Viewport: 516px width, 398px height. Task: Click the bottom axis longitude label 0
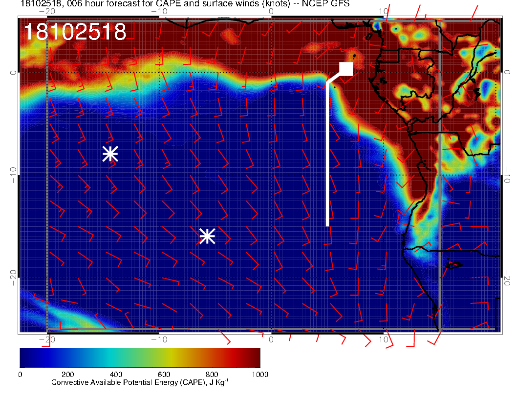pyautogui.click(x=272, y=339)
